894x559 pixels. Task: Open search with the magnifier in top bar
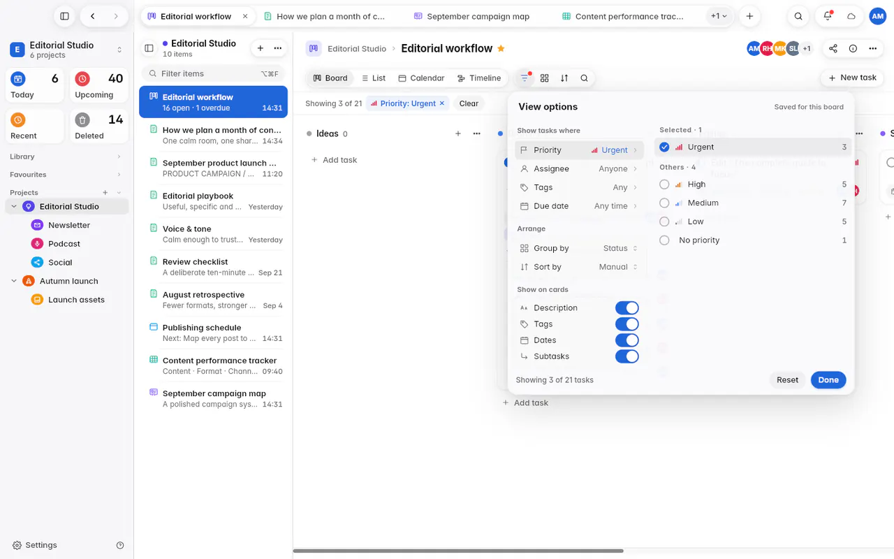798,16
